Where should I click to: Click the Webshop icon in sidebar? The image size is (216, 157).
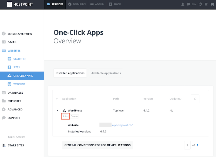click(x=9, y=84)
